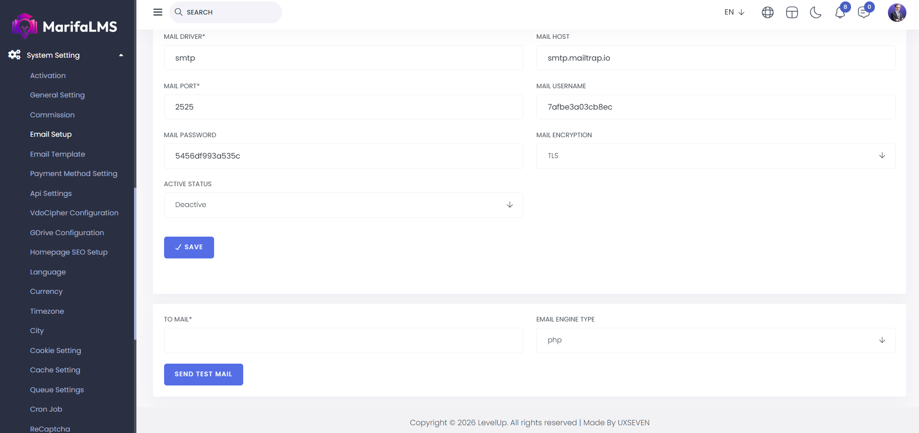The width and height of the screenshot is (919, 433).
Task: Open the chat messages icon
Action: pyautogui.click(x=864, y=13)
